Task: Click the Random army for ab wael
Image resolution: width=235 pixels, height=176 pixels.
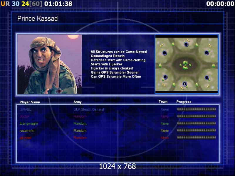Action: tap(80, 138)
